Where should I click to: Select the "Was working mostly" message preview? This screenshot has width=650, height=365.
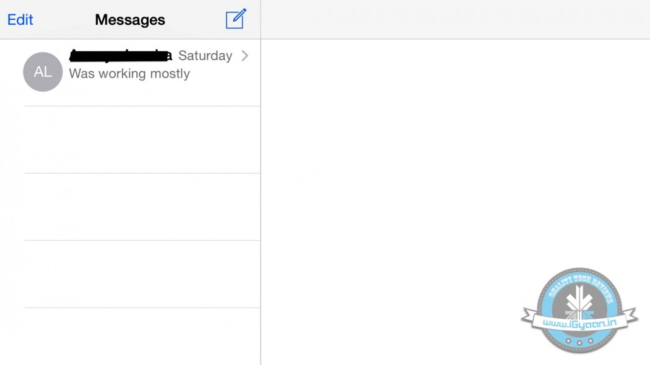coord(129,74)
